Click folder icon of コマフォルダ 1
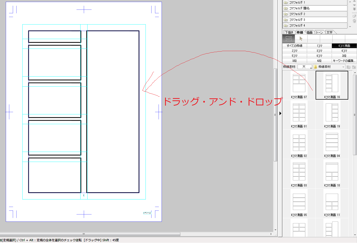 click(x=285, y=3)
